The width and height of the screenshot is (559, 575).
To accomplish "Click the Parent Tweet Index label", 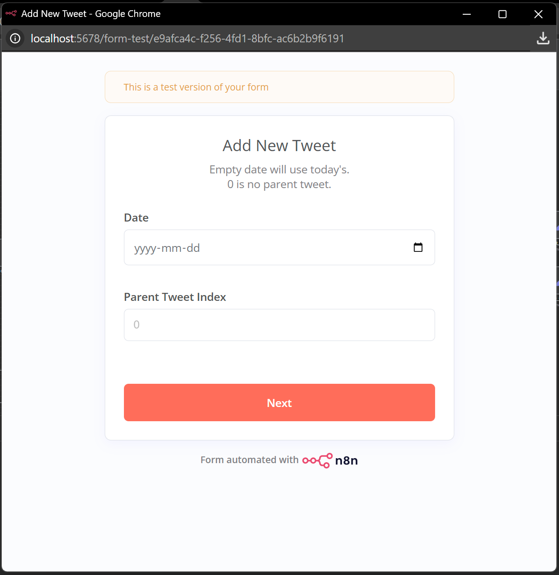I will coord(175,297).
